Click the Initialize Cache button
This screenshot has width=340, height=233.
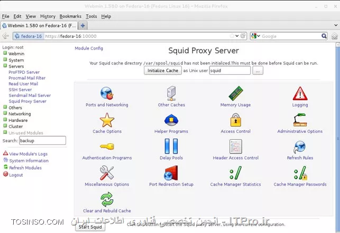(x=163, y=71)
